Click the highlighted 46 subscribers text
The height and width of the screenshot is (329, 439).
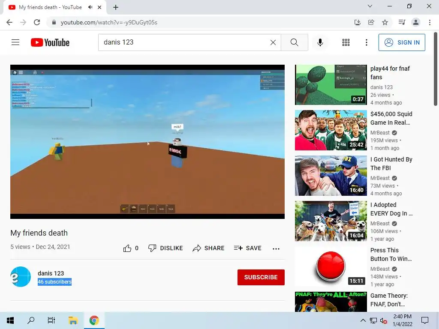coord(54,282)
